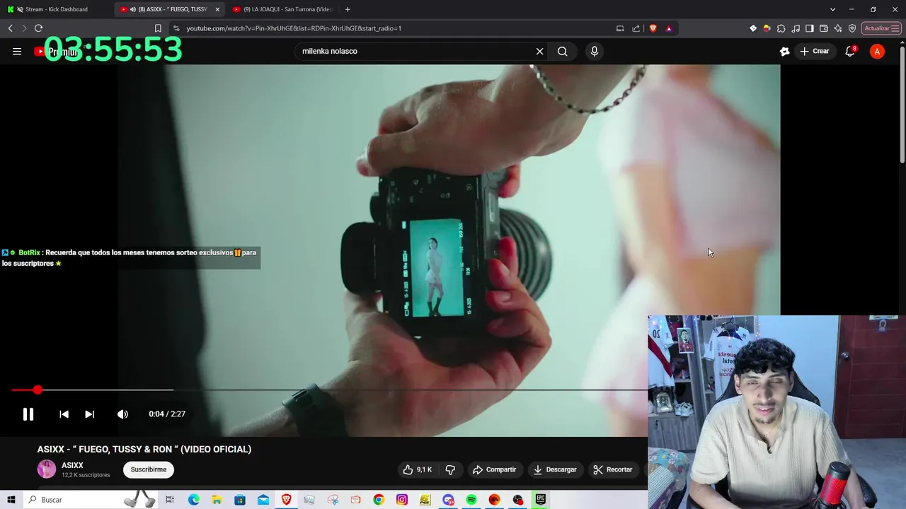Open Brave Shields lion icon
Viewport: 906px width, 509px height.
click(653, 28)
